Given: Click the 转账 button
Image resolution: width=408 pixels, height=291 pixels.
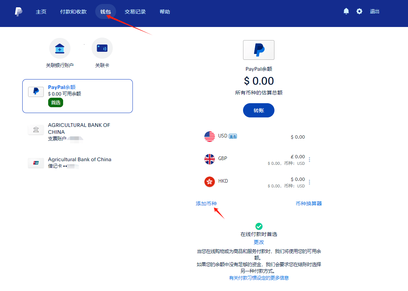Looking at the screenshot, I should click(259, 110).
